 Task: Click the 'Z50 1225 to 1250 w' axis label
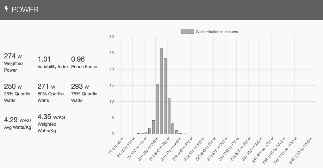point(301,151)
